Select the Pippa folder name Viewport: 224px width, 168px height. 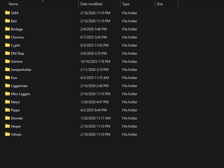pos(15,110)
